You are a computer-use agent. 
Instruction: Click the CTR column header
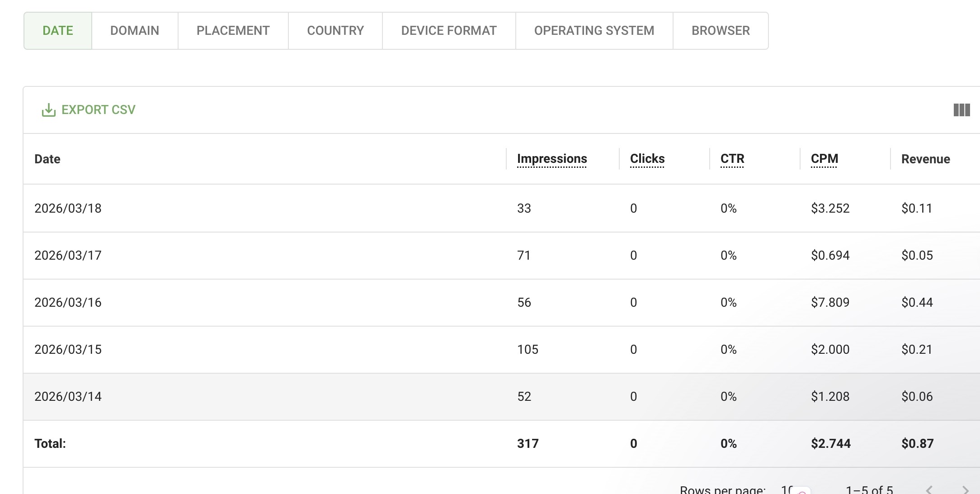point(732,159)
